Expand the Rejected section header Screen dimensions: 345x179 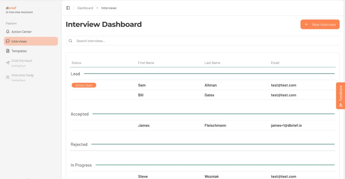[79, 145]
